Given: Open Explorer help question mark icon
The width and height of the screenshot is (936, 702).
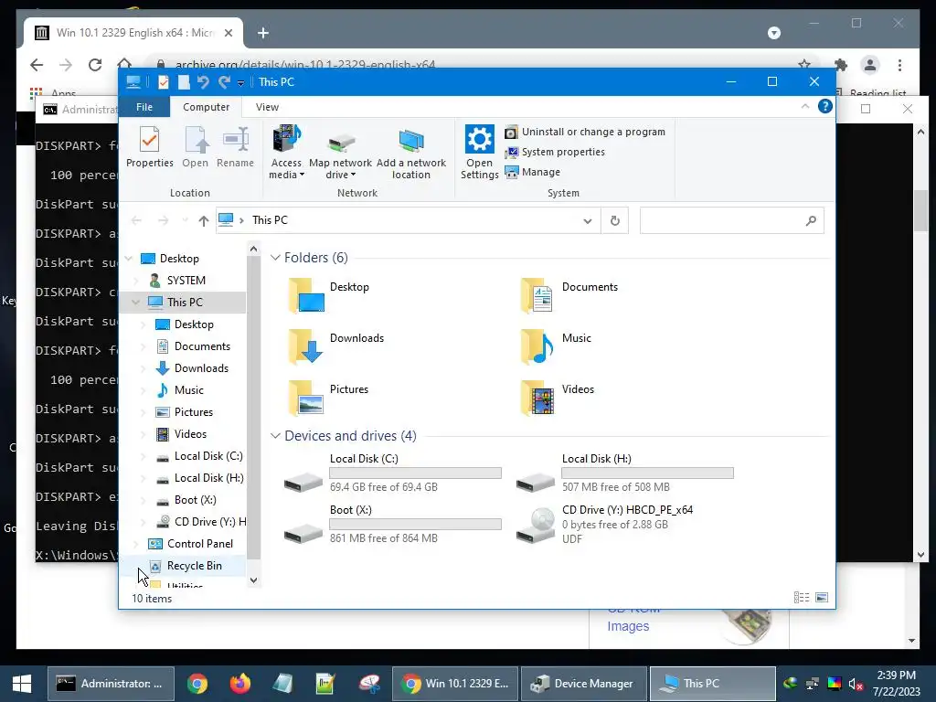Looking at the screenshot, I should tap(825, 106).
